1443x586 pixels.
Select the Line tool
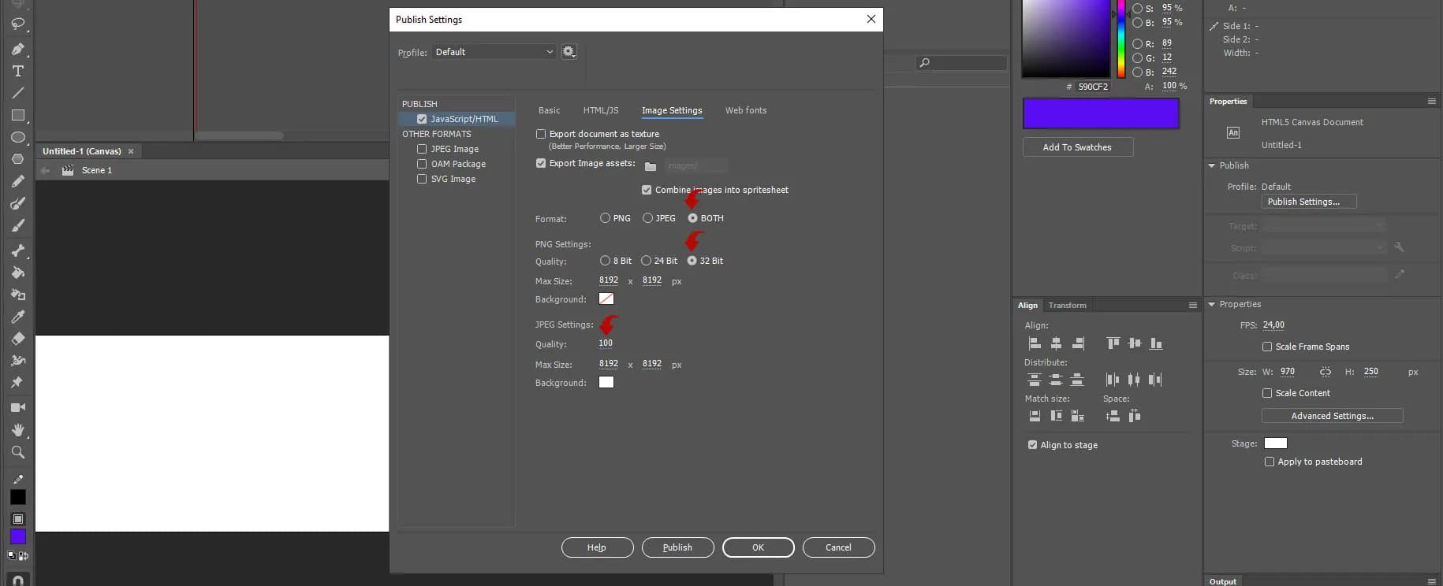click(x=17, y=93)
